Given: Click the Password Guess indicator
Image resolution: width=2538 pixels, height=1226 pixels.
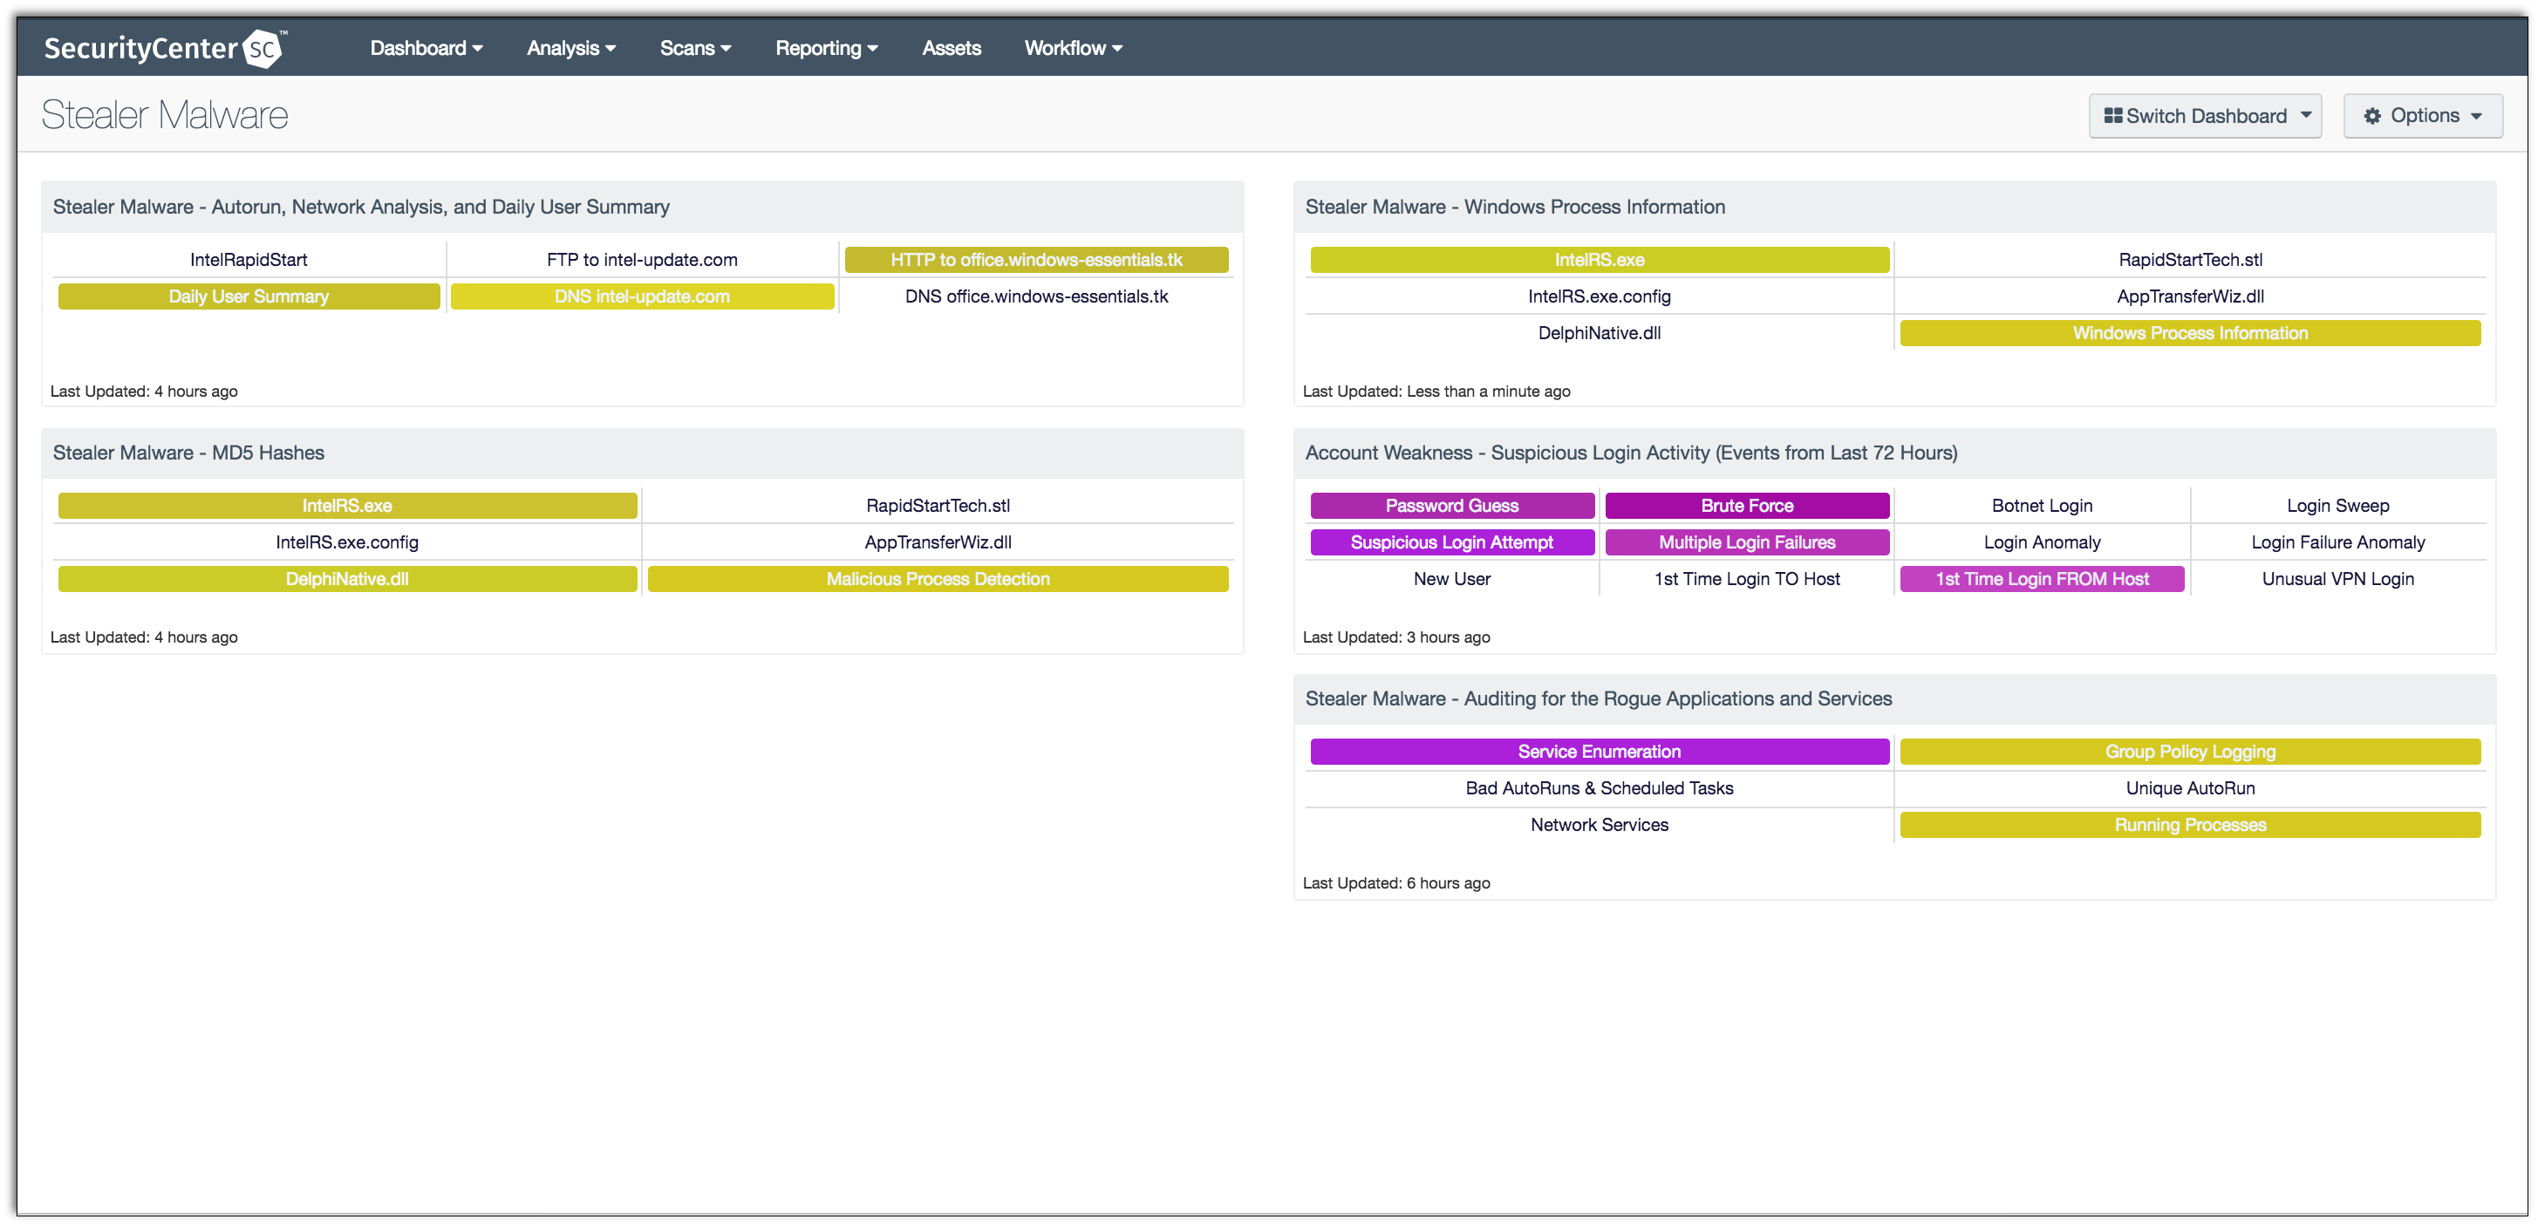Looking at the screenshot, I should click(x=1452, y=506).
